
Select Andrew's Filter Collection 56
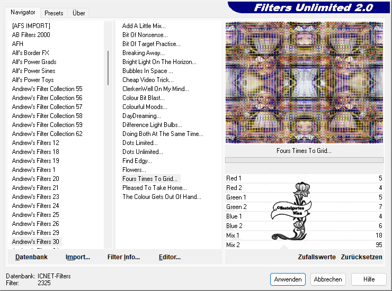(x=47, y=98)
